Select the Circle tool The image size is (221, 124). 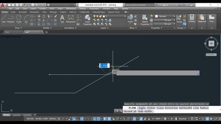19,19
